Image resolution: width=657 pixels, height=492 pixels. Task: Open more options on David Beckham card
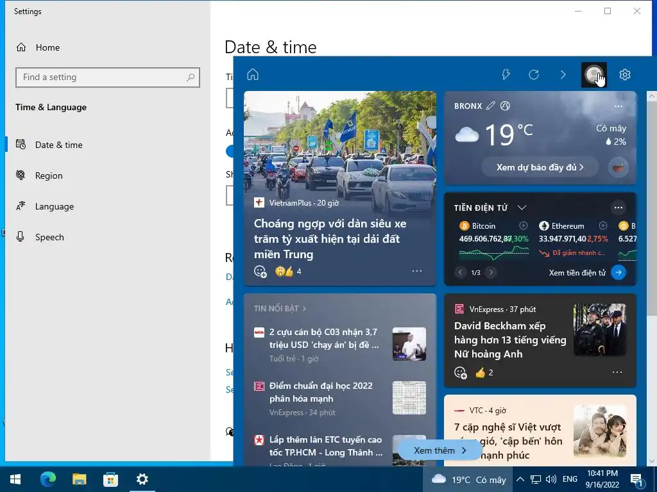tap(617, 372)
